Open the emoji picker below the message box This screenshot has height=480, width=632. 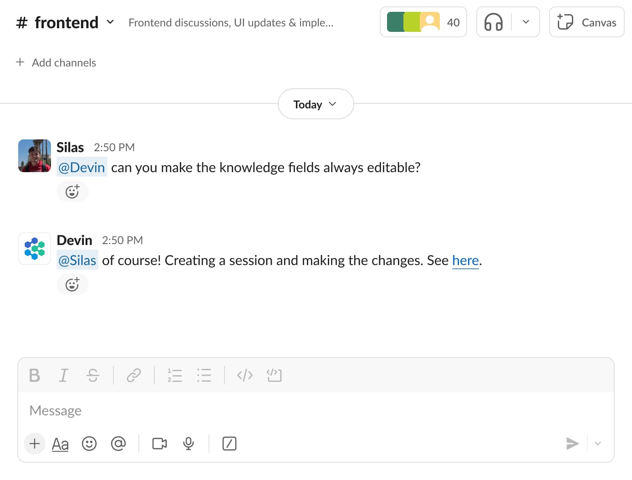pyautogui.click(x=89, y=443)
